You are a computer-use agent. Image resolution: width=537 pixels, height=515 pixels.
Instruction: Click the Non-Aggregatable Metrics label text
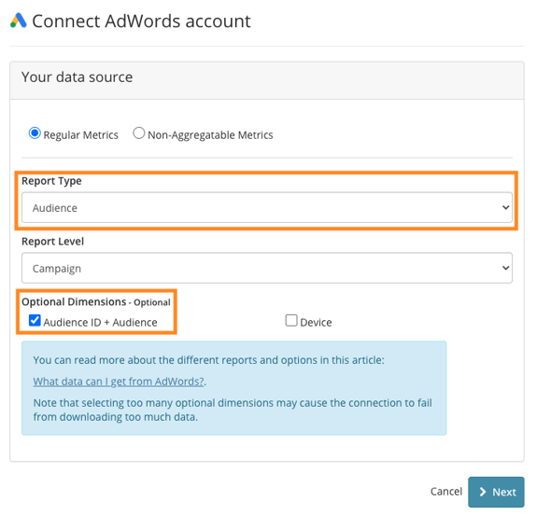210,135
